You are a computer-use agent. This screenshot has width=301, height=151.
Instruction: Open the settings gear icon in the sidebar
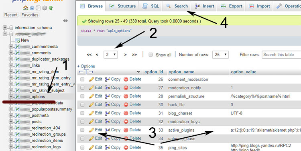pyautogui.click(x=45, y=8)
